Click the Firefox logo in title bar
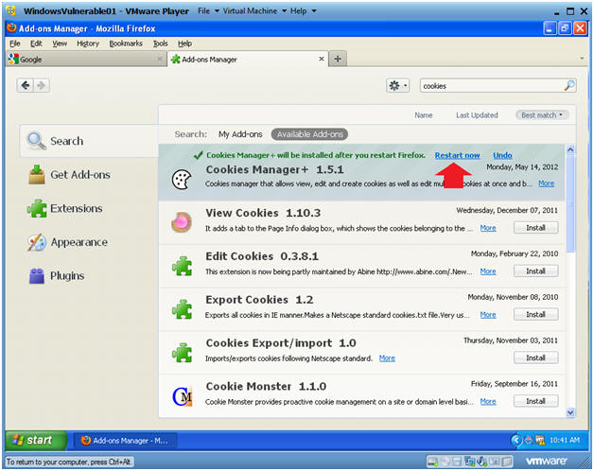 12,28
